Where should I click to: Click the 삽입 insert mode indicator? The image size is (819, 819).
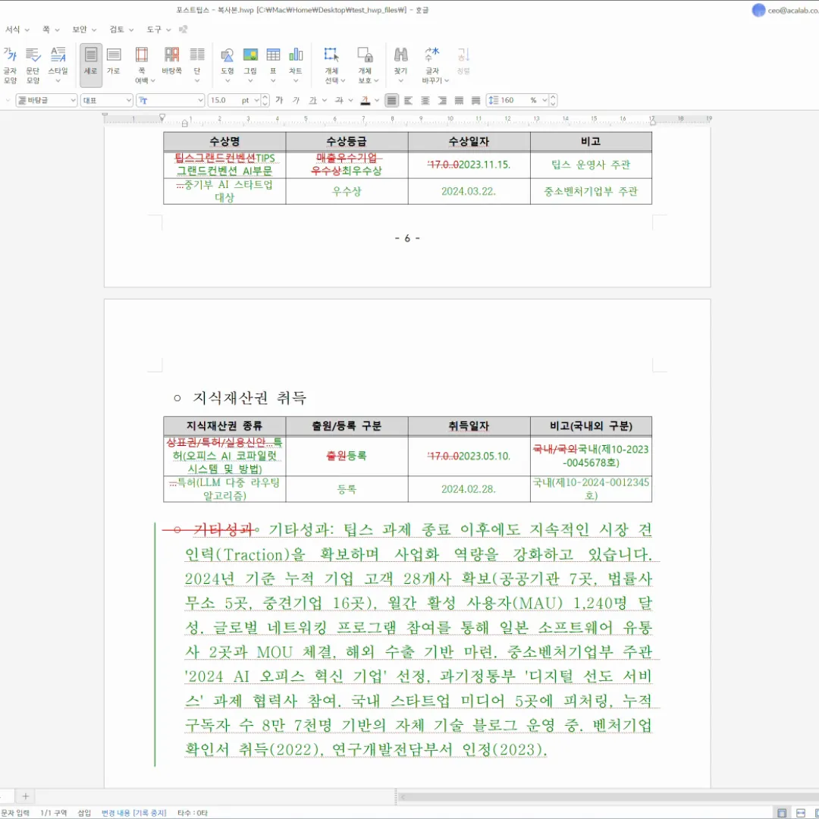click(84, 813)
